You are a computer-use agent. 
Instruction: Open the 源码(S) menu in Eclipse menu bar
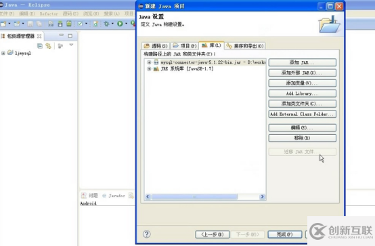coord(70,14)
